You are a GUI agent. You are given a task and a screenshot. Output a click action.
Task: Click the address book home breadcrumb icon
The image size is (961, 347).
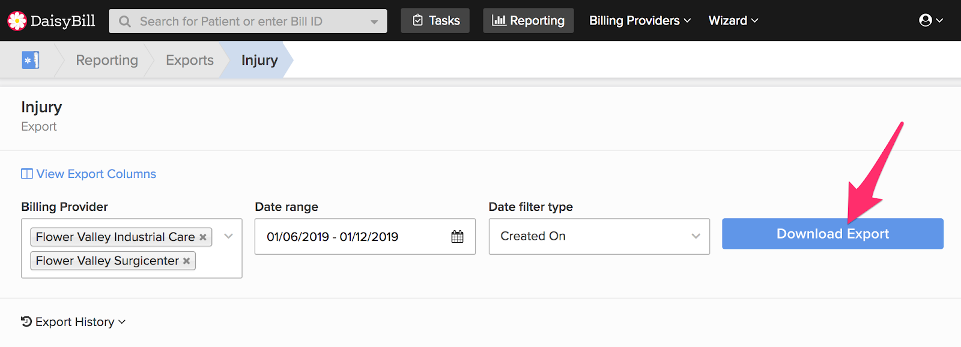coord(31,60)
